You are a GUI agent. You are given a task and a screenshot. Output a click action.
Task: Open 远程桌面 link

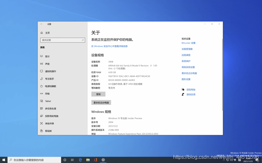pyautogui.click(x=186, y=55)
